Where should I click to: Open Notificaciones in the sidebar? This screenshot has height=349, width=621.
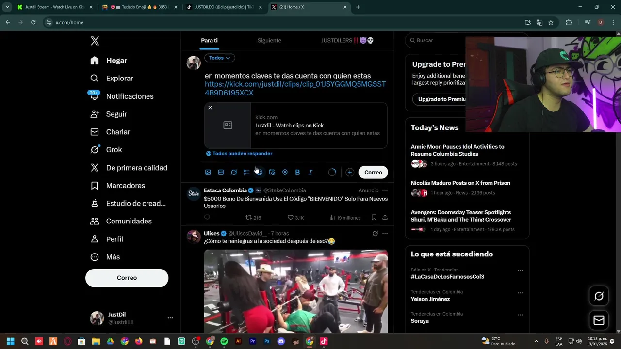(122, 96)
